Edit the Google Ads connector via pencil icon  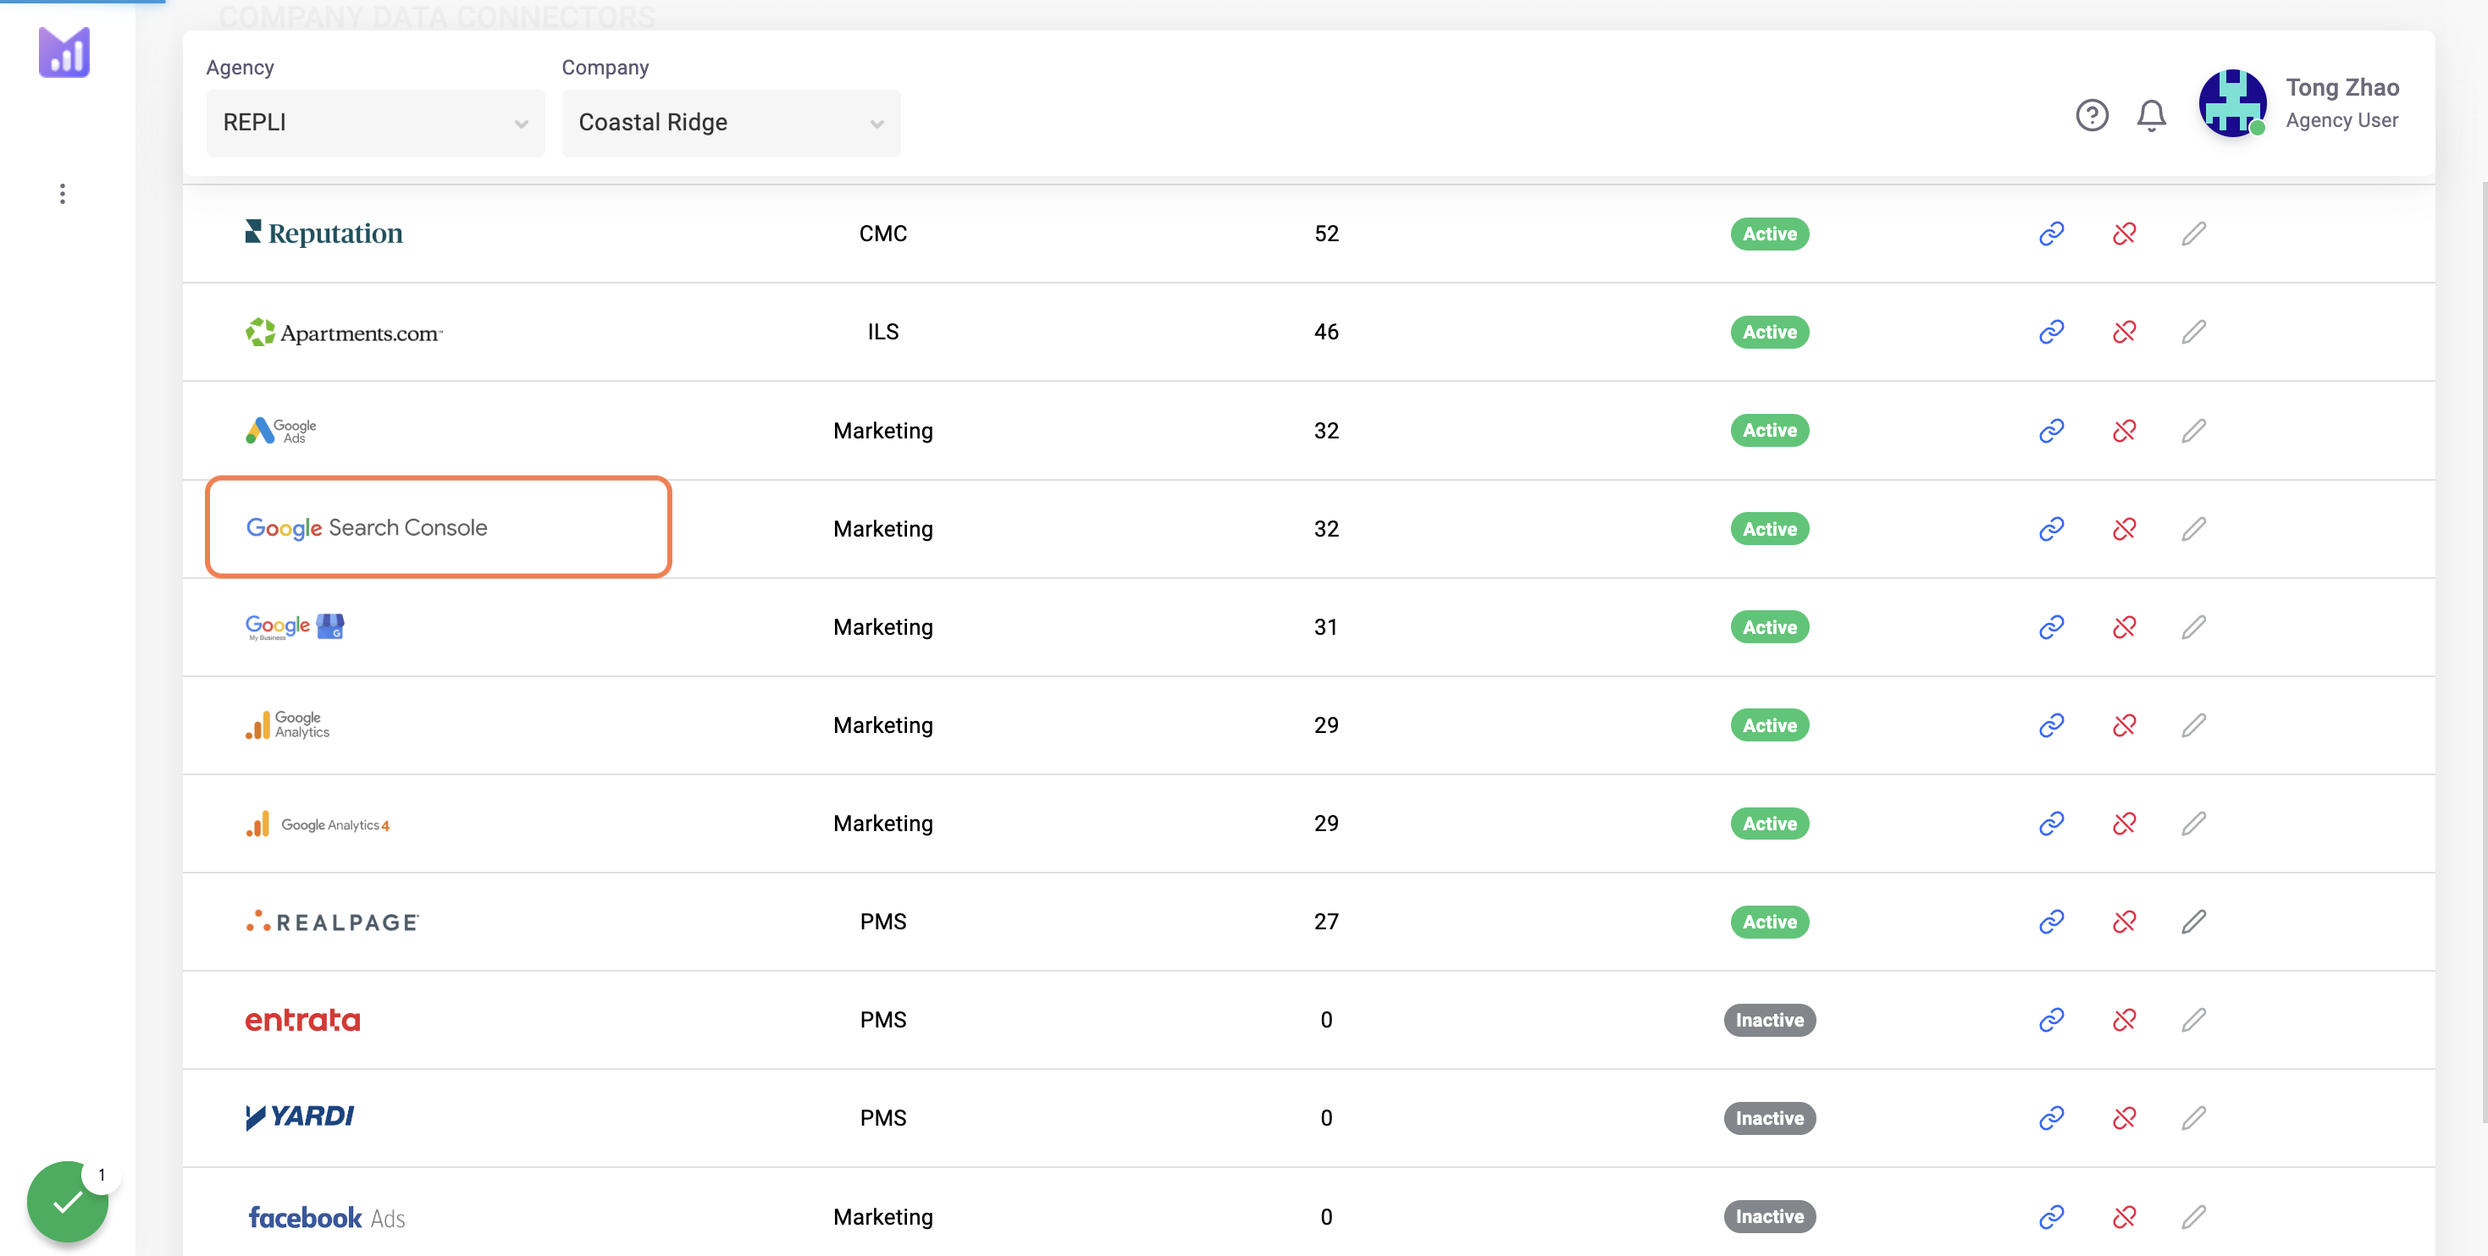(x=2193, y=431)
